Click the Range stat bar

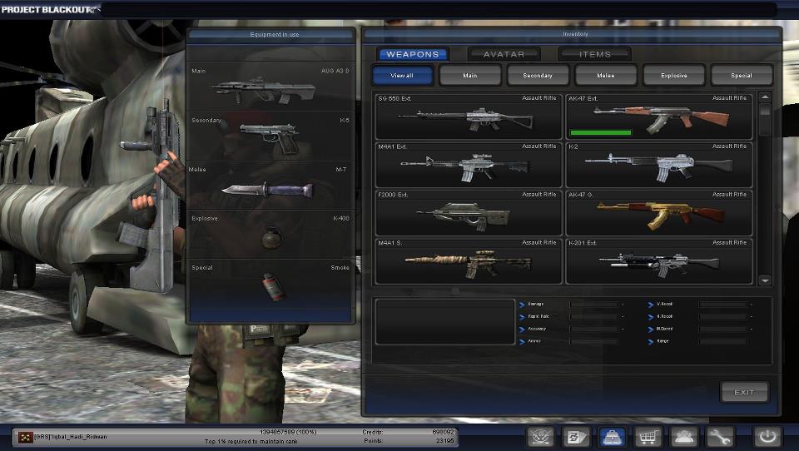[x=722, y=341]
